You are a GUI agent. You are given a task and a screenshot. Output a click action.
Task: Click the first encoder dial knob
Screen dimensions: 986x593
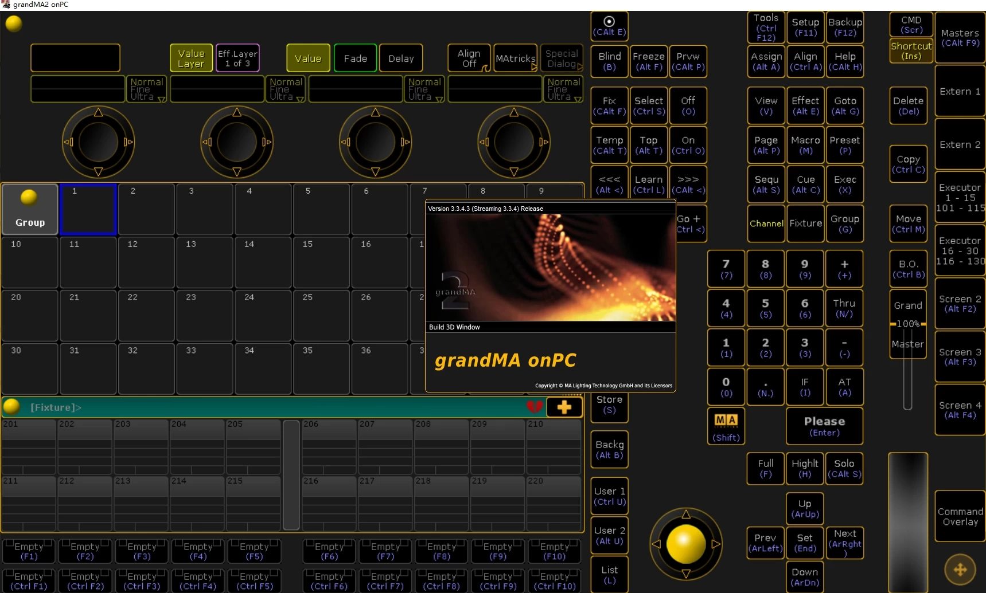(98, 142)
